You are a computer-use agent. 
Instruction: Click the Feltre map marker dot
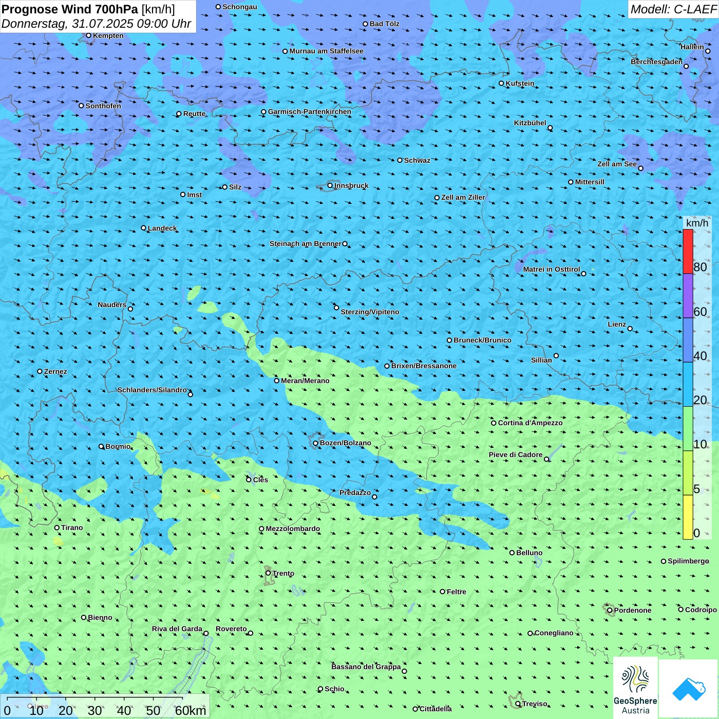(442, 592)
